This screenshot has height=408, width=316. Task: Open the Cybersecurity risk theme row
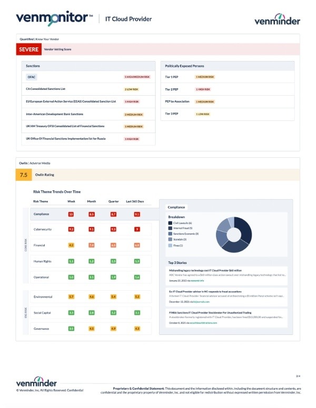point(43,229)
